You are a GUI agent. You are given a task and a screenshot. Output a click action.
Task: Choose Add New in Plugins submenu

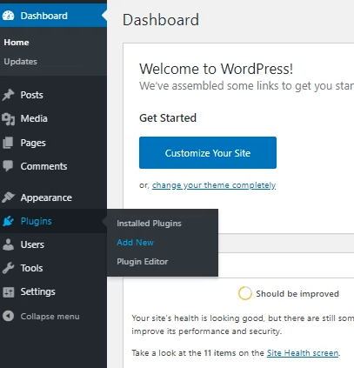[135, 243]
